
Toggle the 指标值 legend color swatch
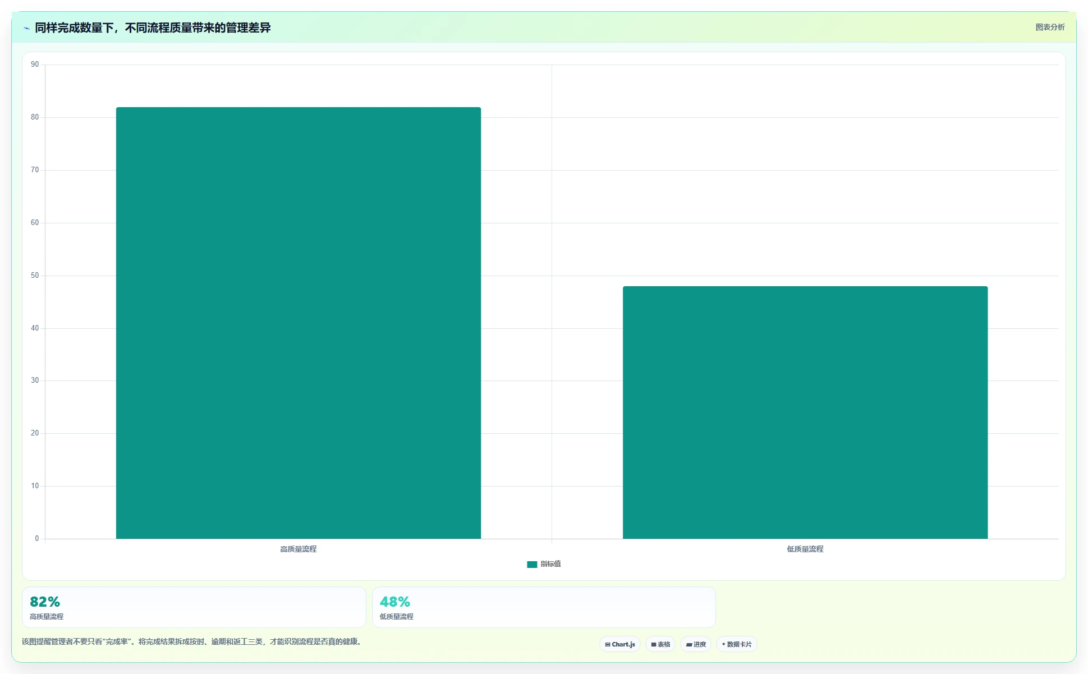click(x=532, y=564)
